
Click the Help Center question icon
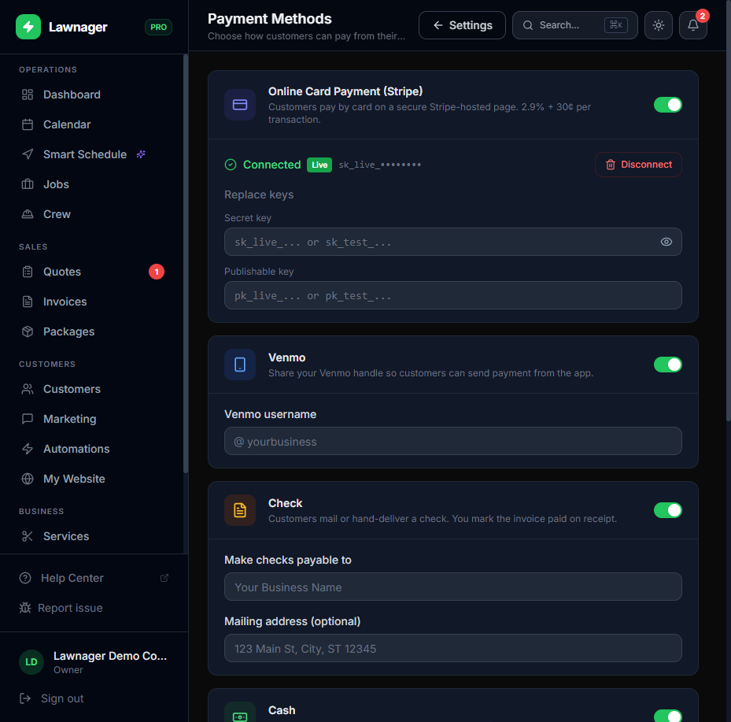25,579
